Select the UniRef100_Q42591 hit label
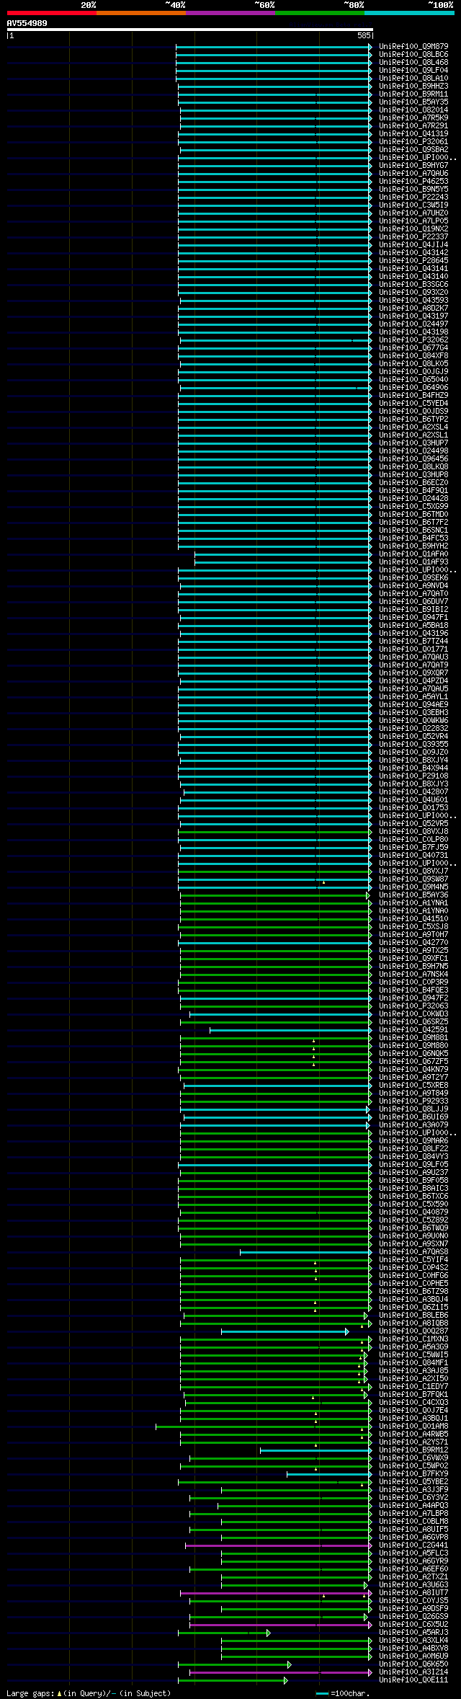The height and width of the screenshot is (1699, 461). (413, 1030)
